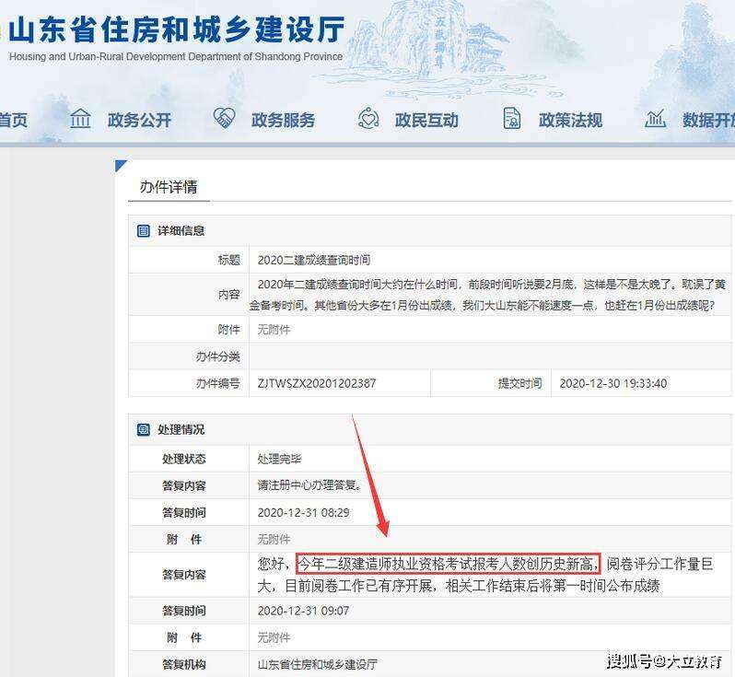Viewport: 735px width, 677px height.
Task: Select 政民互动 in the navigation bar
Action: [x=426, y=120]
